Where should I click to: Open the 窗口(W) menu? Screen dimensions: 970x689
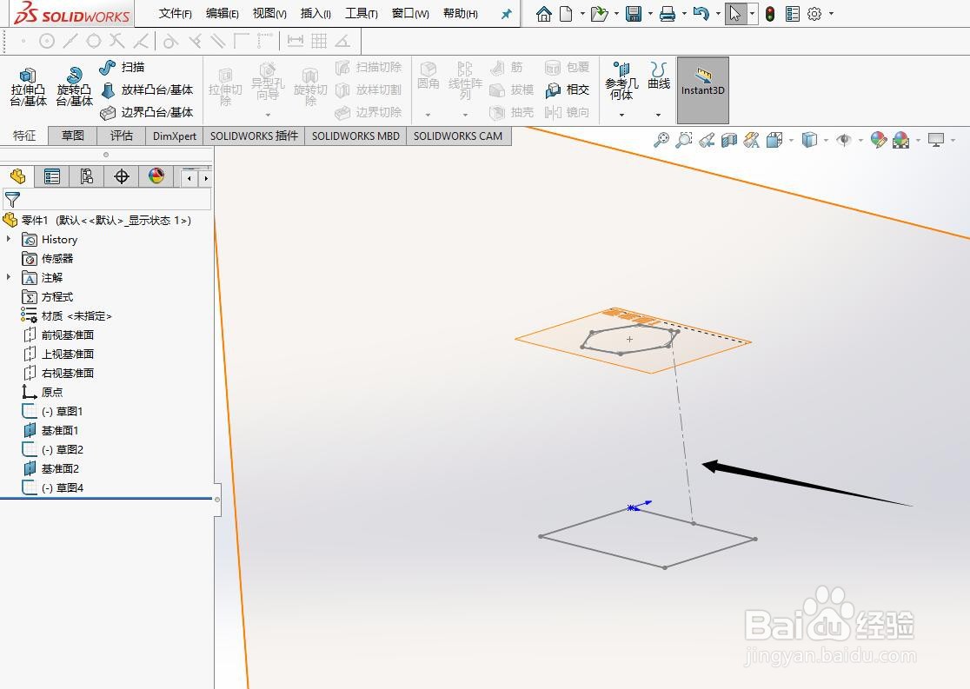410,14
